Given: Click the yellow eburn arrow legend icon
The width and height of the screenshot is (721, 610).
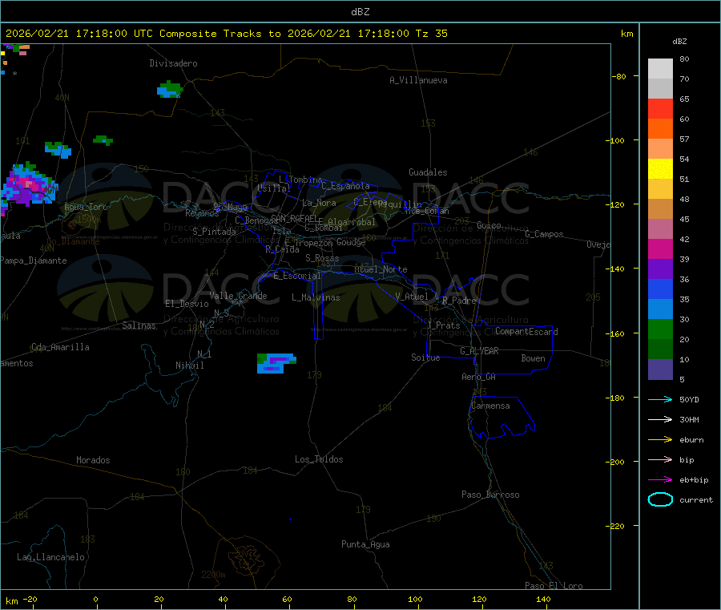Looking at the screenshot, I should click(660, 440).
